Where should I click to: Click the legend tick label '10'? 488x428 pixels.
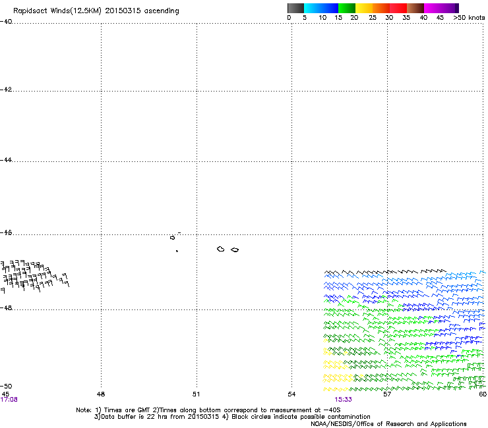click(x=322, y=18)
